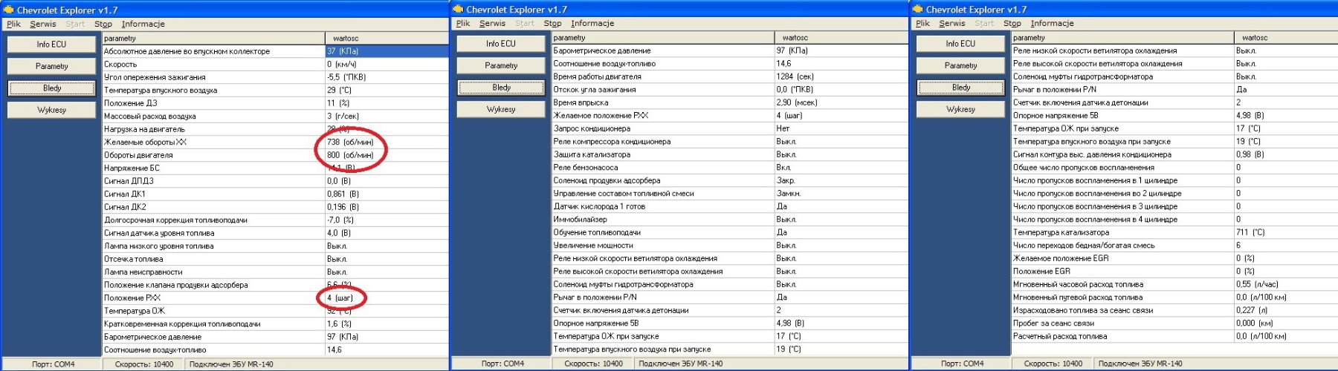
Task: Click the Chevrolet icon in the leftmost title bar
Action: pos(9,10)
